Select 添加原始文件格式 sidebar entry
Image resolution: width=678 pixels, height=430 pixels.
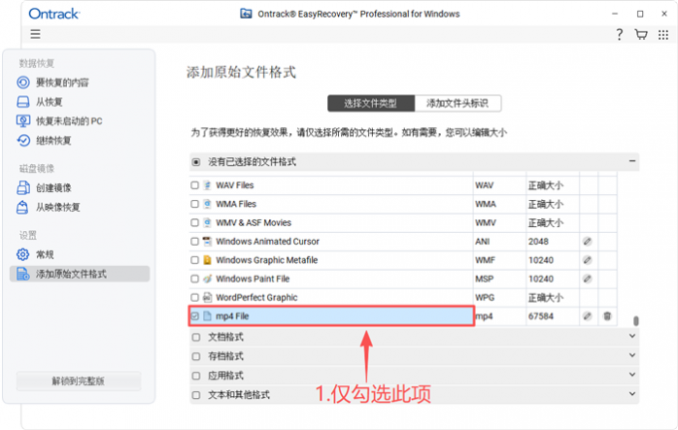pos(80,274)
